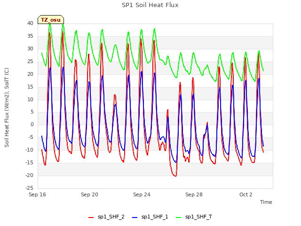
Task: Click the Sep 16 x-axis tick label
Action: (37, 194)
